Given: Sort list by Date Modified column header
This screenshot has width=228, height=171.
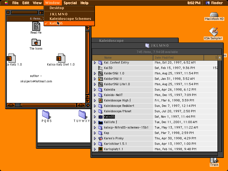Looking at the screenshot, I should pos(178,58).
